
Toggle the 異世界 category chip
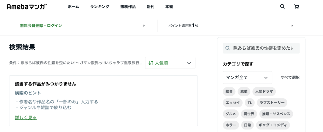(x=249, y=114)
